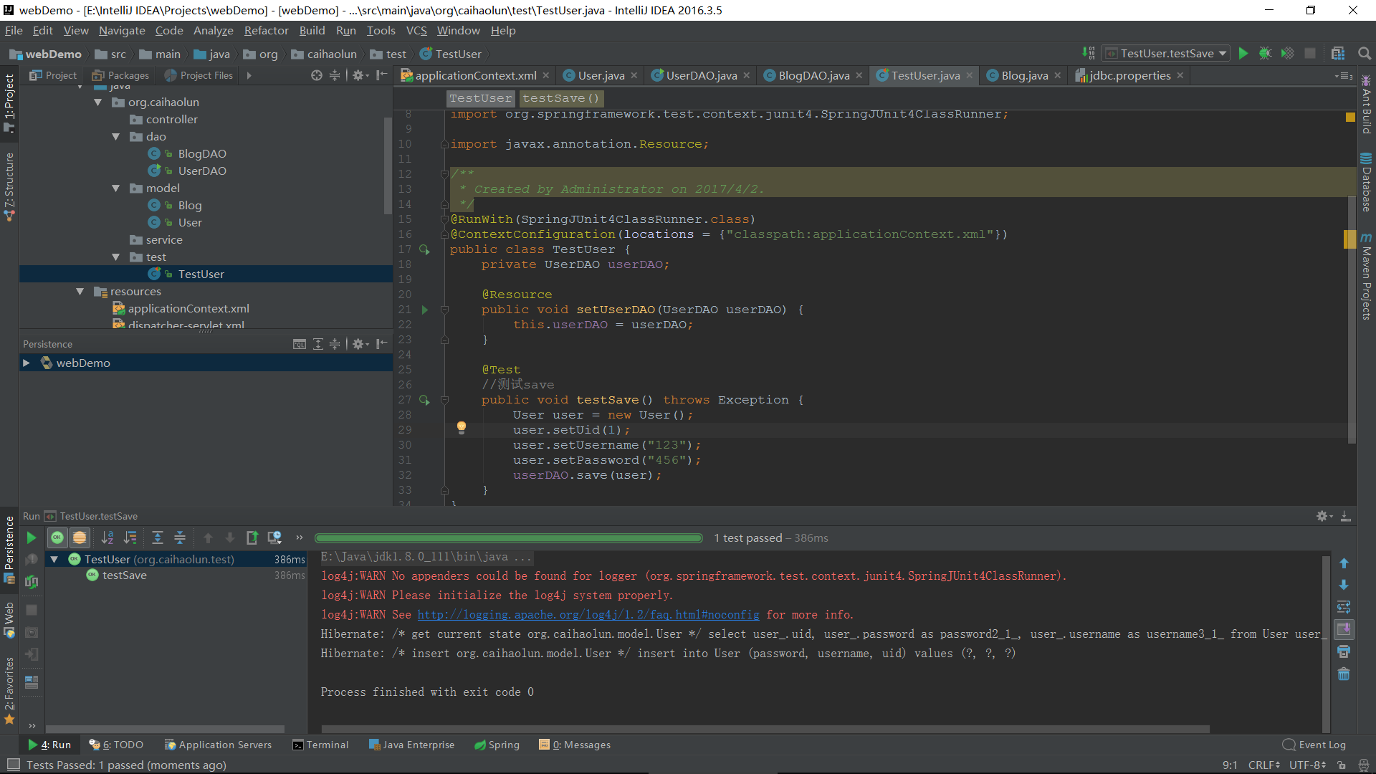The width and height of the screenshot is (1376, 774).
Task: Open the Event Log button
Action: pos(1314,745)
